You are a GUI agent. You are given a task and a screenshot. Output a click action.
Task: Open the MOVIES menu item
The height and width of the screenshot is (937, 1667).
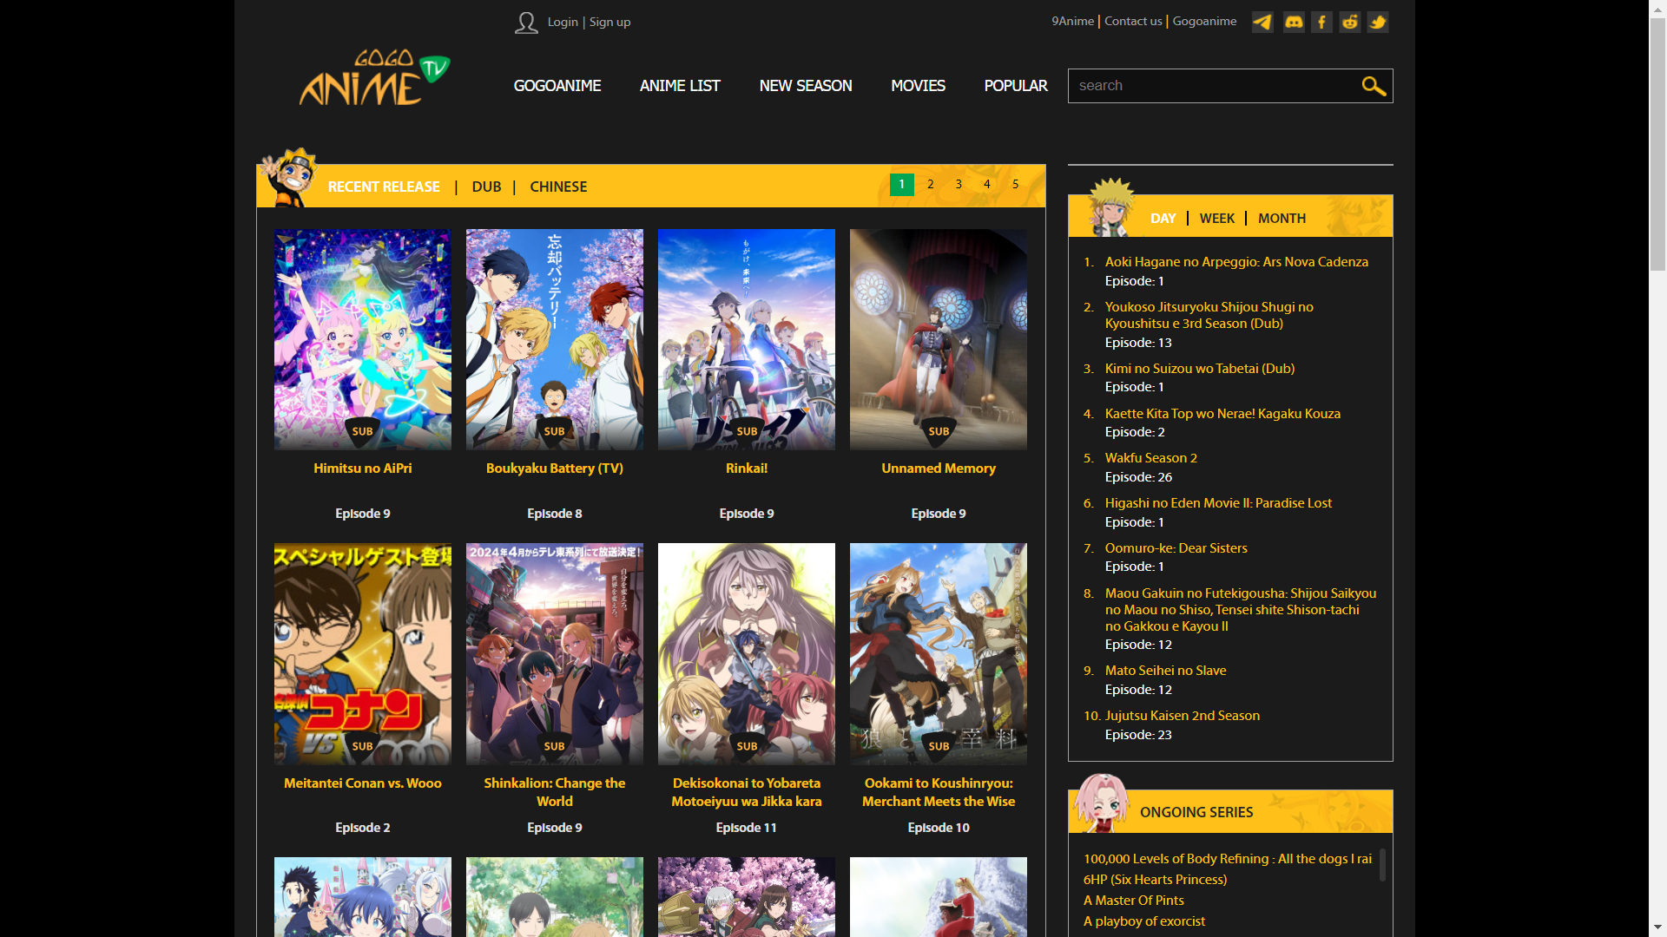pos(918,86)
